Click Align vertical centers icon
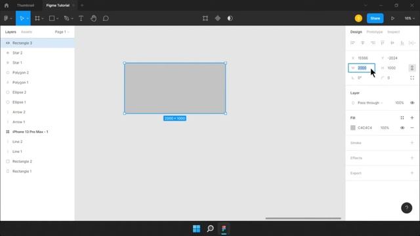Image resolution: width=420 pixels, height=236 pixels. coord(392,43)
